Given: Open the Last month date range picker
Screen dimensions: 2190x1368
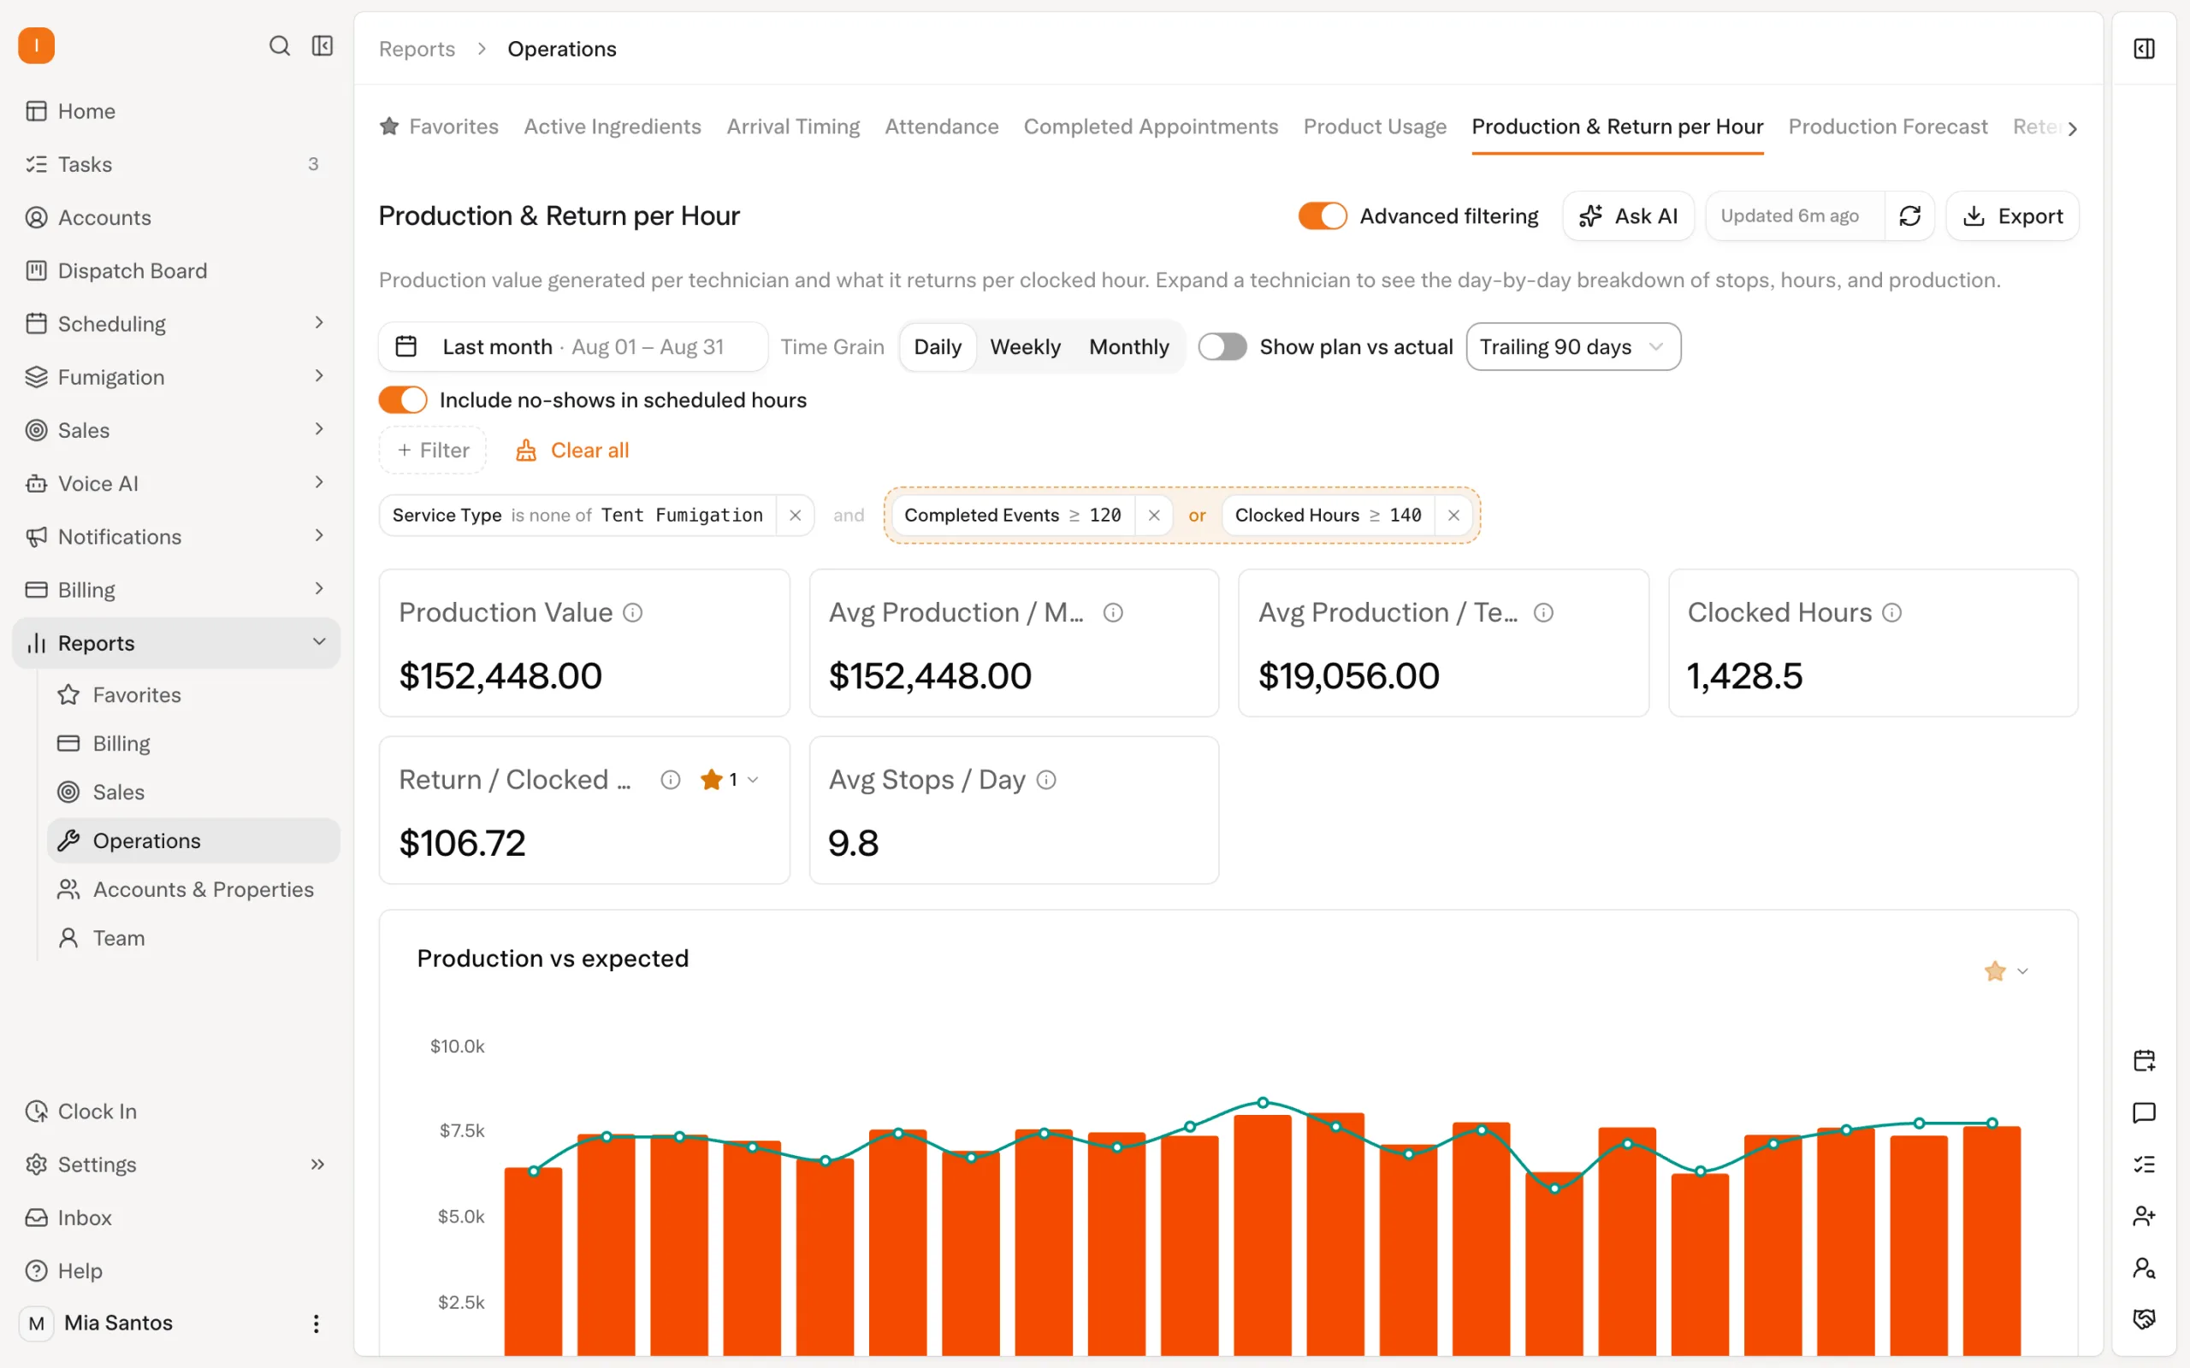Looking at the screenshot, I should pyautogui.click(x=573, y=346).
